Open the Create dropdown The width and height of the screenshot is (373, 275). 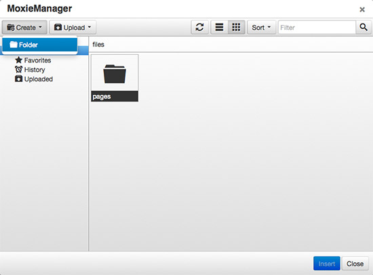24,27
